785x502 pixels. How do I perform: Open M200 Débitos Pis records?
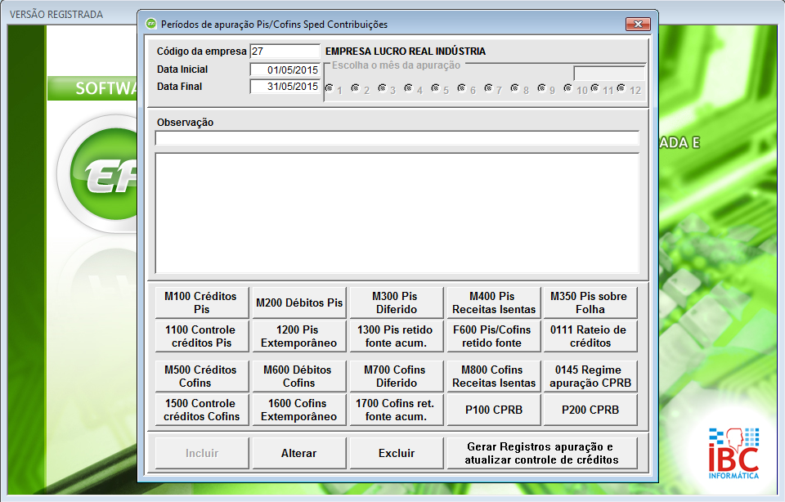[x=299, y=303]
